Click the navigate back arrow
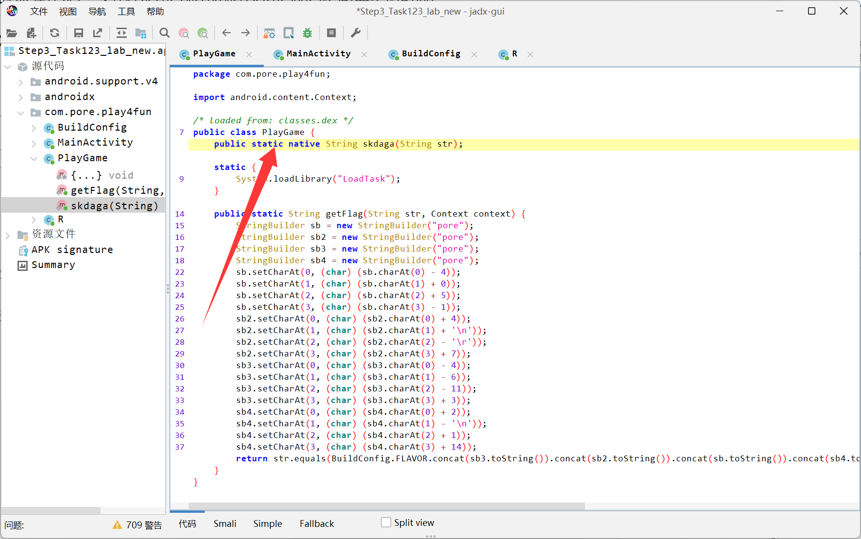The width and height of the screenshot is (861, 539). (x=226, y=33)
